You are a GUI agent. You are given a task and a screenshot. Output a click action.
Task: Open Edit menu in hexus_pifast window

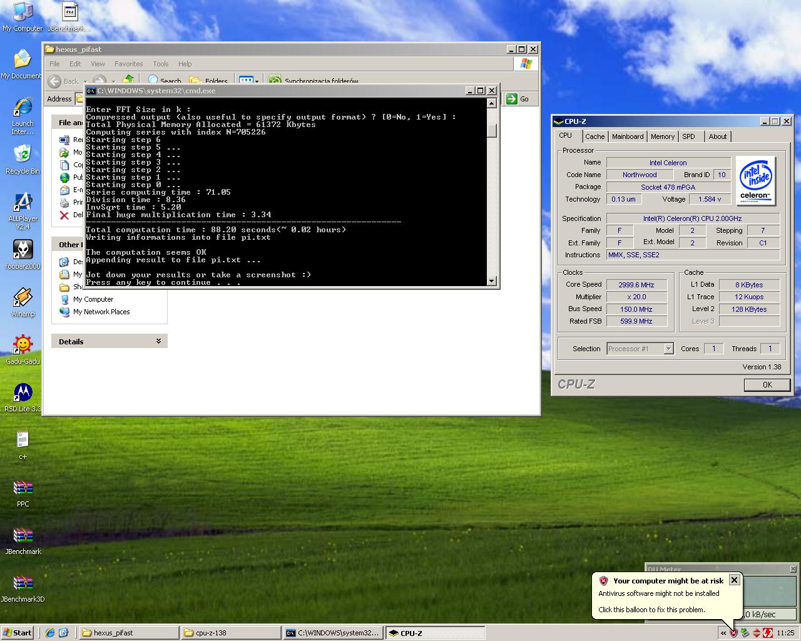tap(75, 64)
